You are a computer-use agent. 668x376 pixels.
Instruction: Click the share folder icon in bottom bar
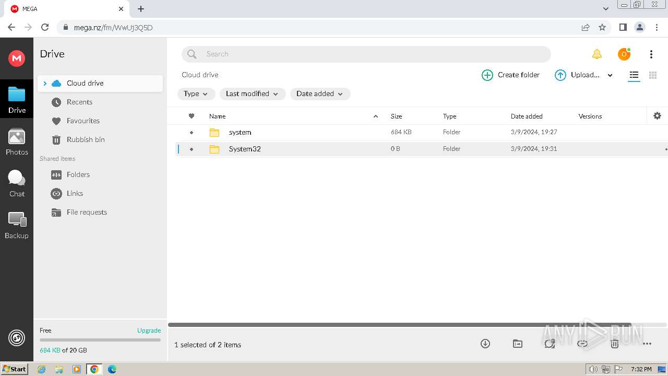click(x=550, y=344)
